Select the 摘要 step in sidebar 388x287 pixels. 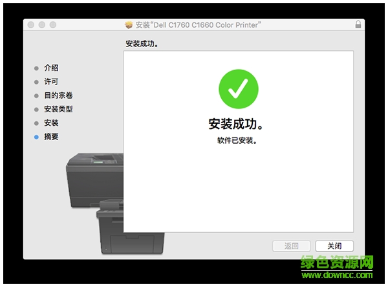point(51,137)
